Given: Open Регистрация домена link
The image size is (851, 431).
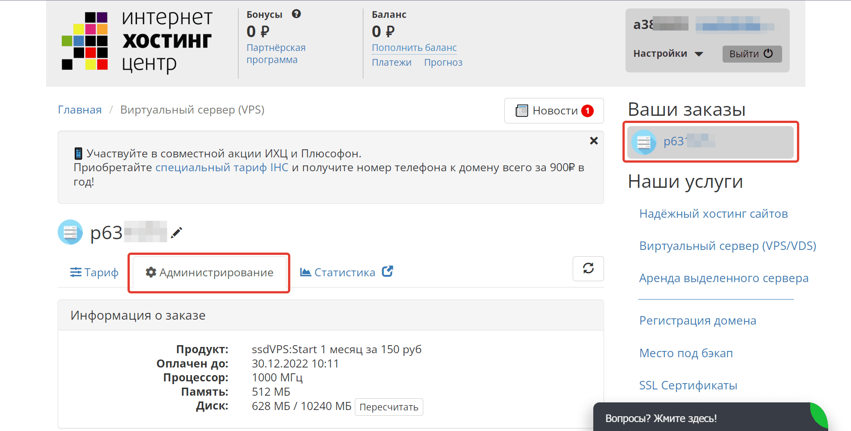Looking at the screenshot, I should pos(698,321).
